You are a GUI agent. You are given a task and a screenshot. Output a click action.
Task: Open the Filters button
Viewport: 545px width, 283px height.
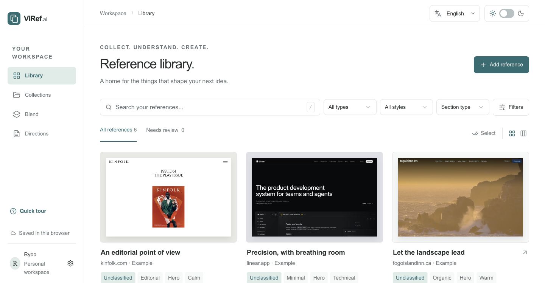[x=511, y=107]
